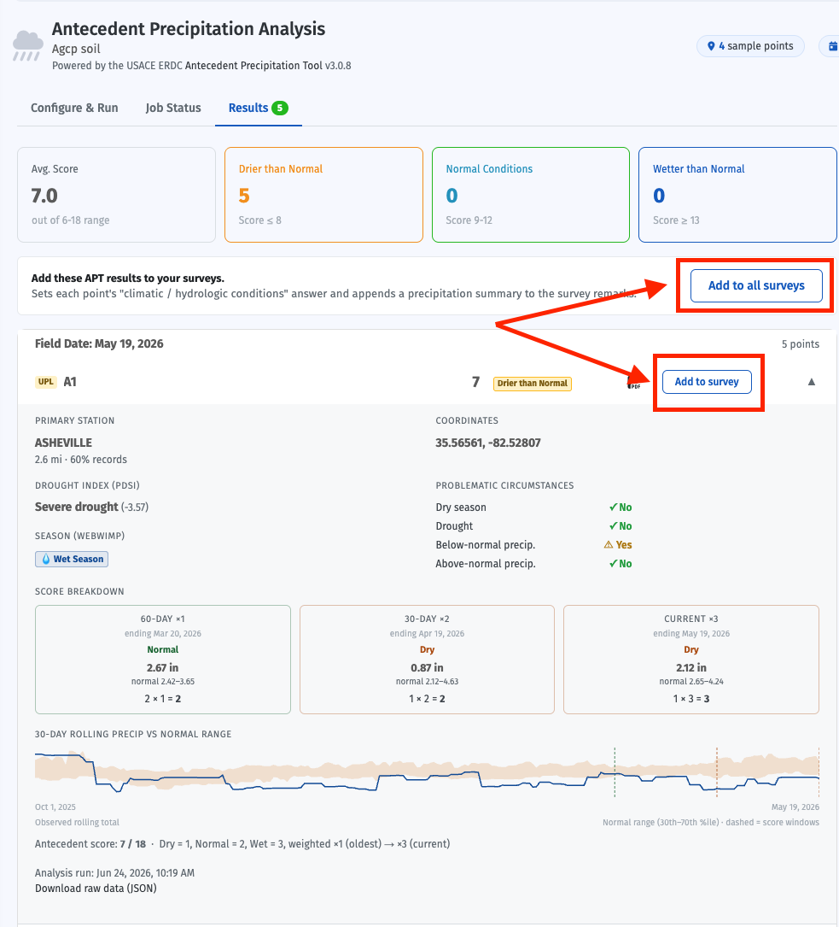Click the Observed rolling total legend label
This screenshot has height=927, width=839.
click(77, 823)
